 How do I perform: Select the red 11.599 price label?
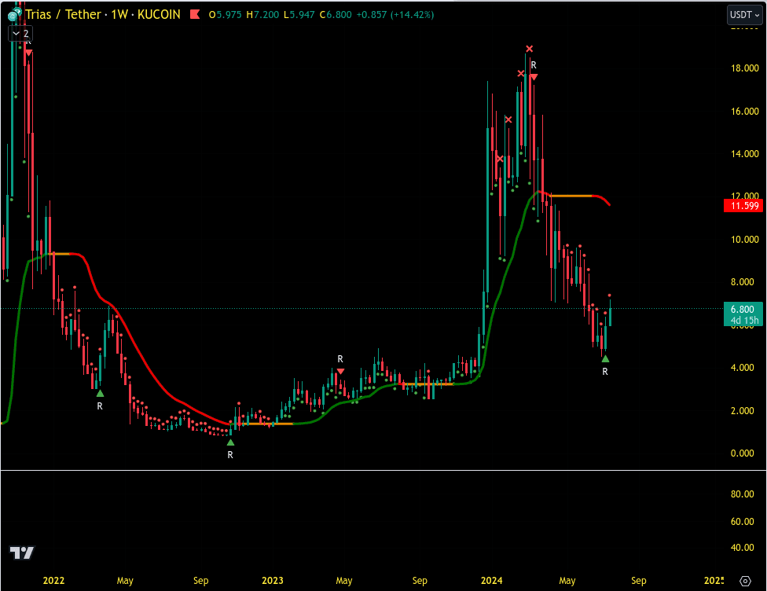(x=743, y=205)
